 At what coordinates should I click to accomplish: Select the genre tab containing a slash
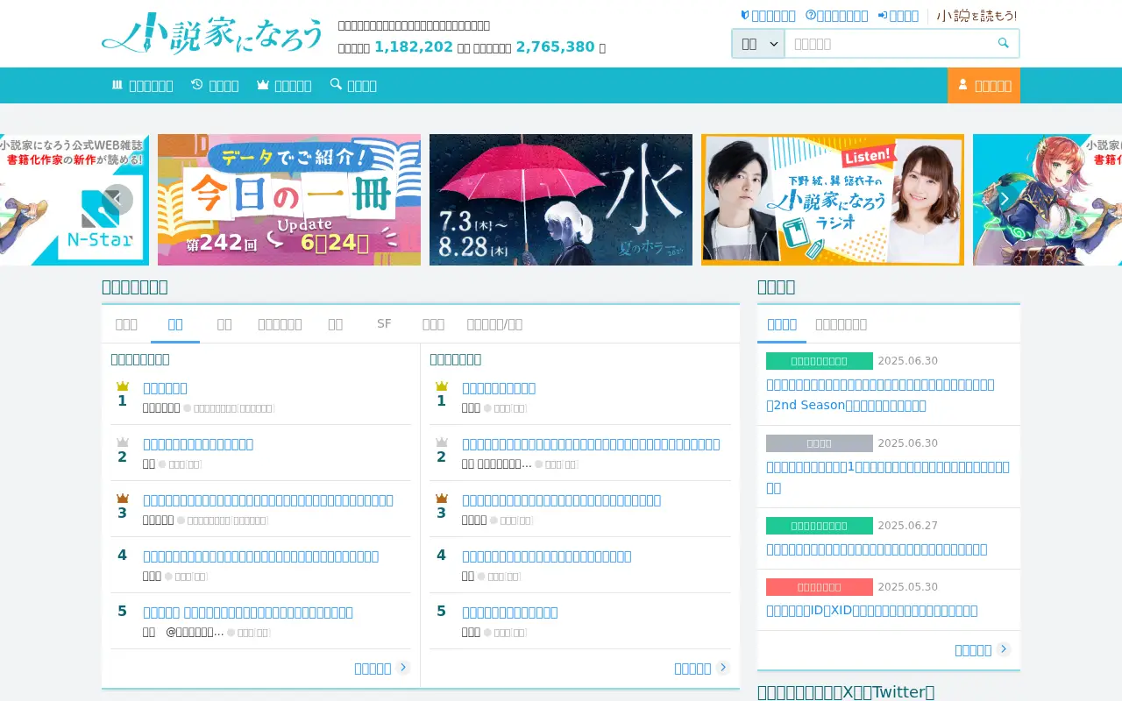pos(494,323)
